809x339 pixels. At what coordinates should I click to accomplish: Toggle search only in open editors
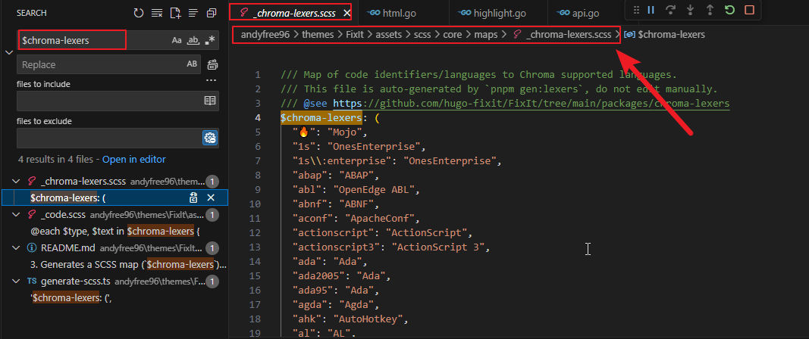point(210,101)
